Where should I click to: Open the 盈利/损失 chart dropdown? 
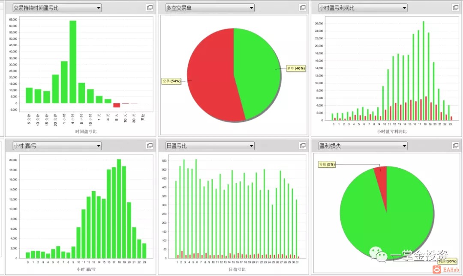[363, 145]
